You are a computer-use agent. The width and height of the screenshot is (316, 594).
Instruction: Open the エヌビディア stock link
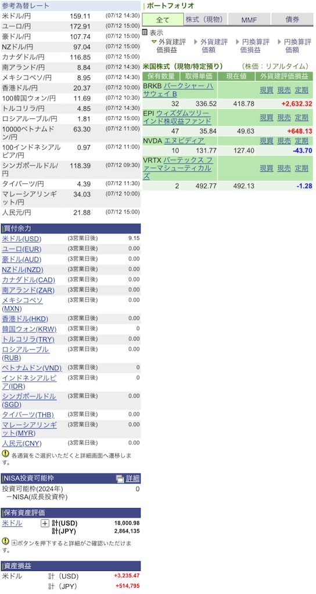(x=184, y=141)
